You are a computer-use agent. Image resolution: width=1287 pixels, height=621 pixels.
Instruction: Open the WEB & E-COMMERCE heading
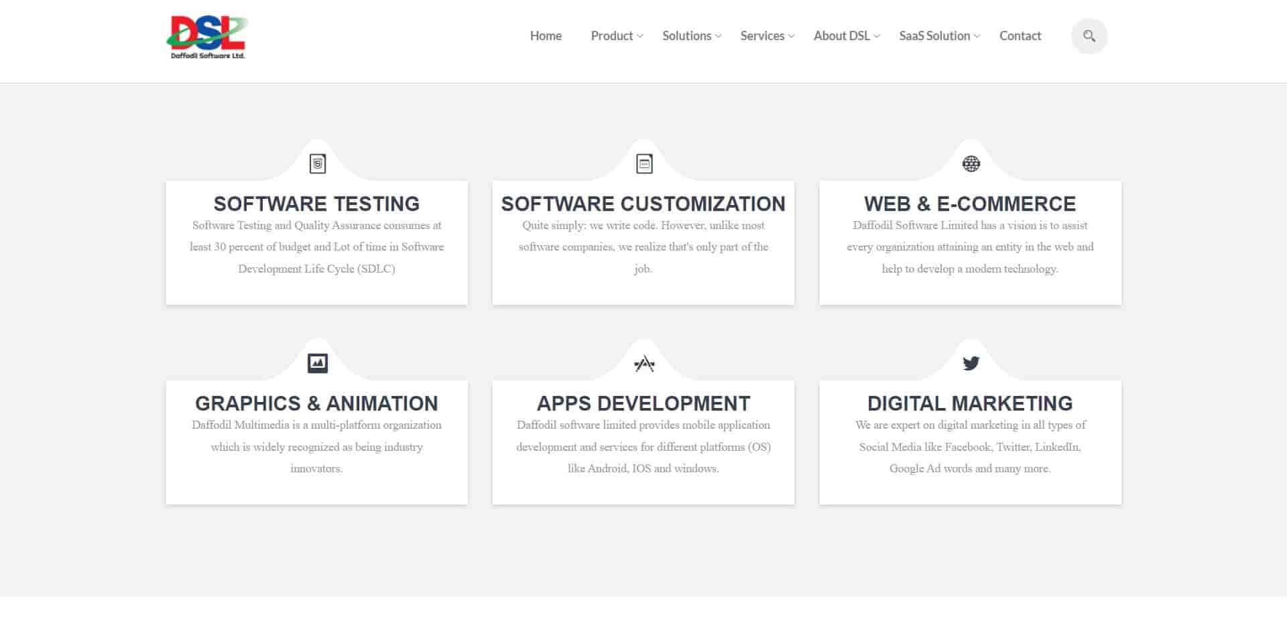[970, 204]
